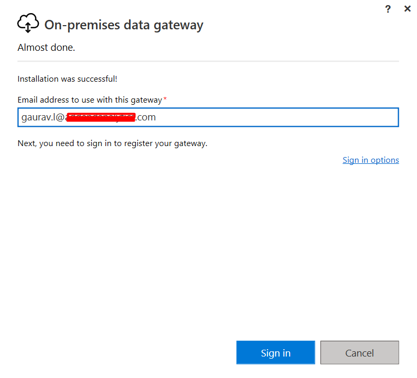Viewport: 417px width, 378px height.
Task: Place cursor after .com in email box
Action: click(x=156, y=117)
